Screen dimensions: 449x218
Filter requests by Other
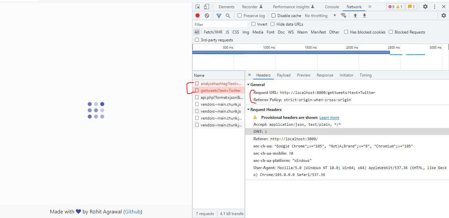click(334, 32)
